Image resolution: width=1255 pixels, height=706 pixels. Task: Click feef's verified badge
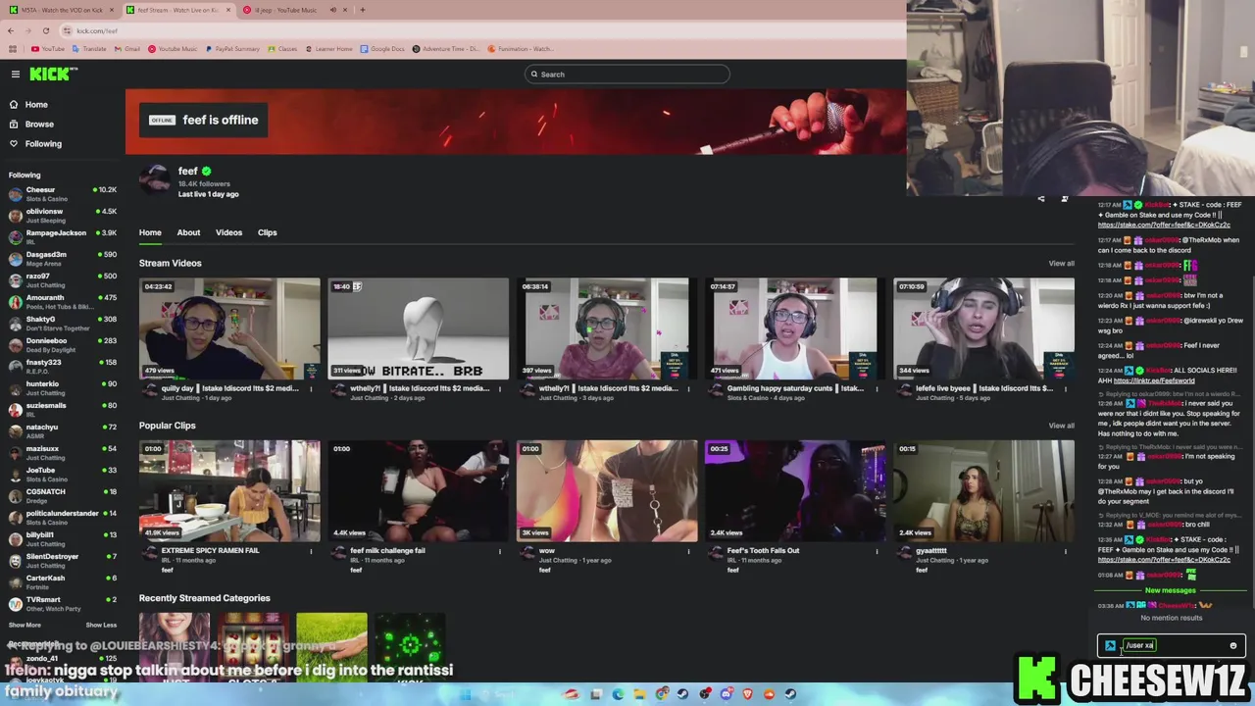coord(206,172)
